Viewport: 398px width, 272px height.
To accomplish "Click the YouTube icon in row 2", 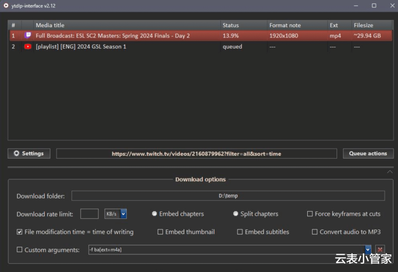I will [x=28, y=46].
